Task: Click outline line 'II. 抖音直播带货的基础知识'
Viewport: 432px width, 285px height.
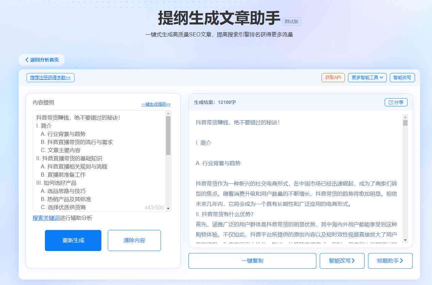Action: point(69,158)
